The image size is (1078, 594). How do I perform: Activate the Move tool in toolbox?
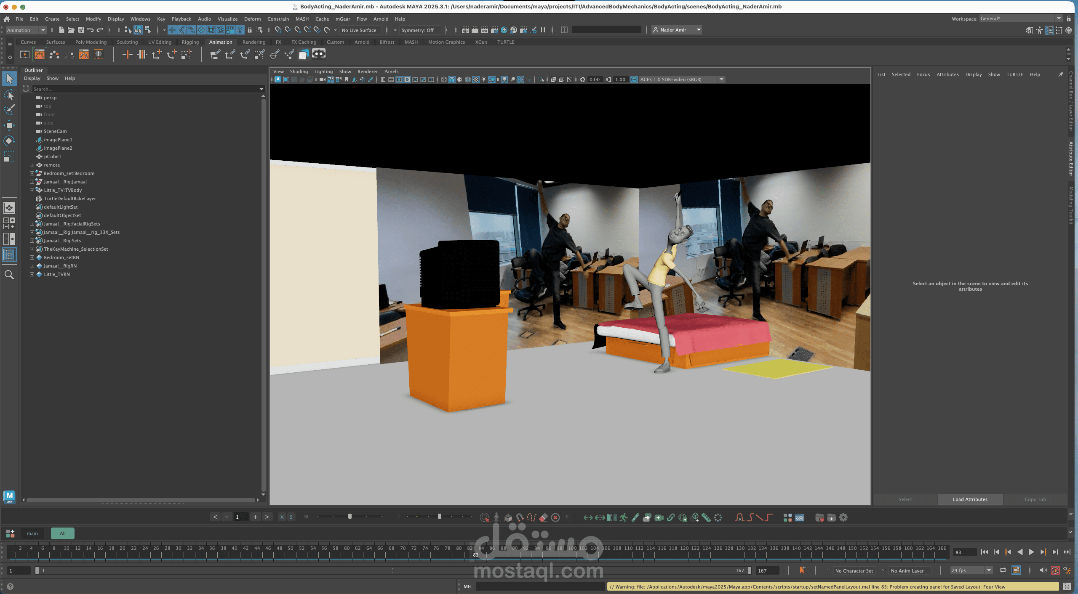(x=9, y=125)
